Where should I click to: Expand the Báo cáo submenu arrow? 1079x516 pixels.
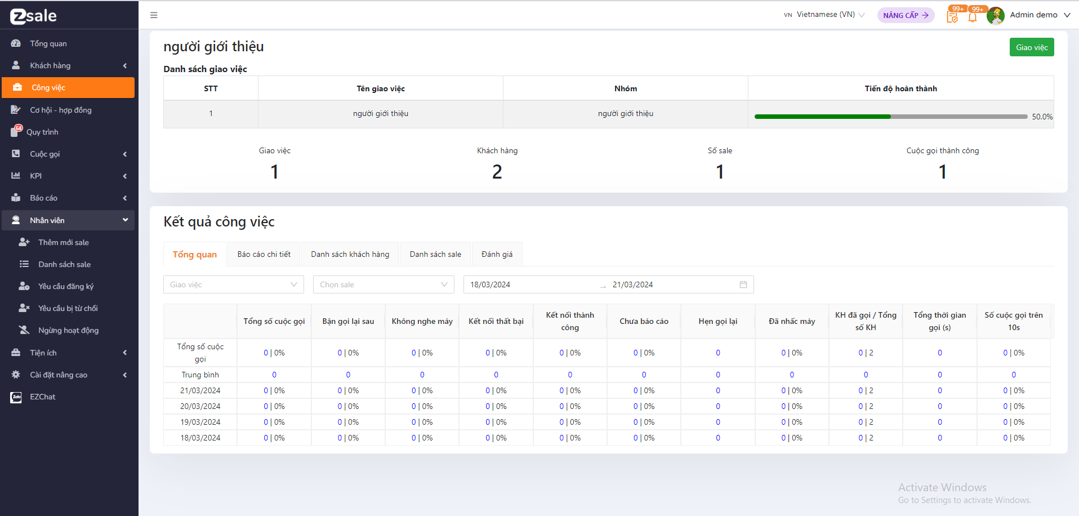pyautogui.click(x=125, y=198)
